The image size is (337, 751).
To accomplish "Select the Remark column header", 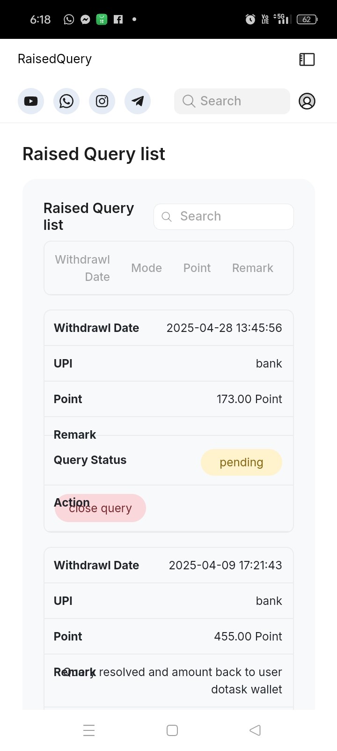I will [253, 268].
